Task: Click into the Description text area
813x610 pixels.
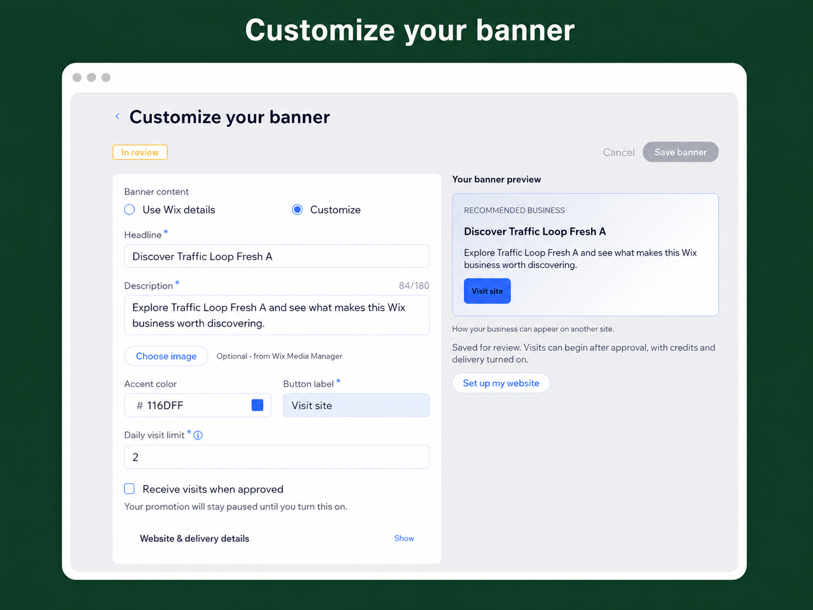Action: pyautogui.click(x=277, y=315)
